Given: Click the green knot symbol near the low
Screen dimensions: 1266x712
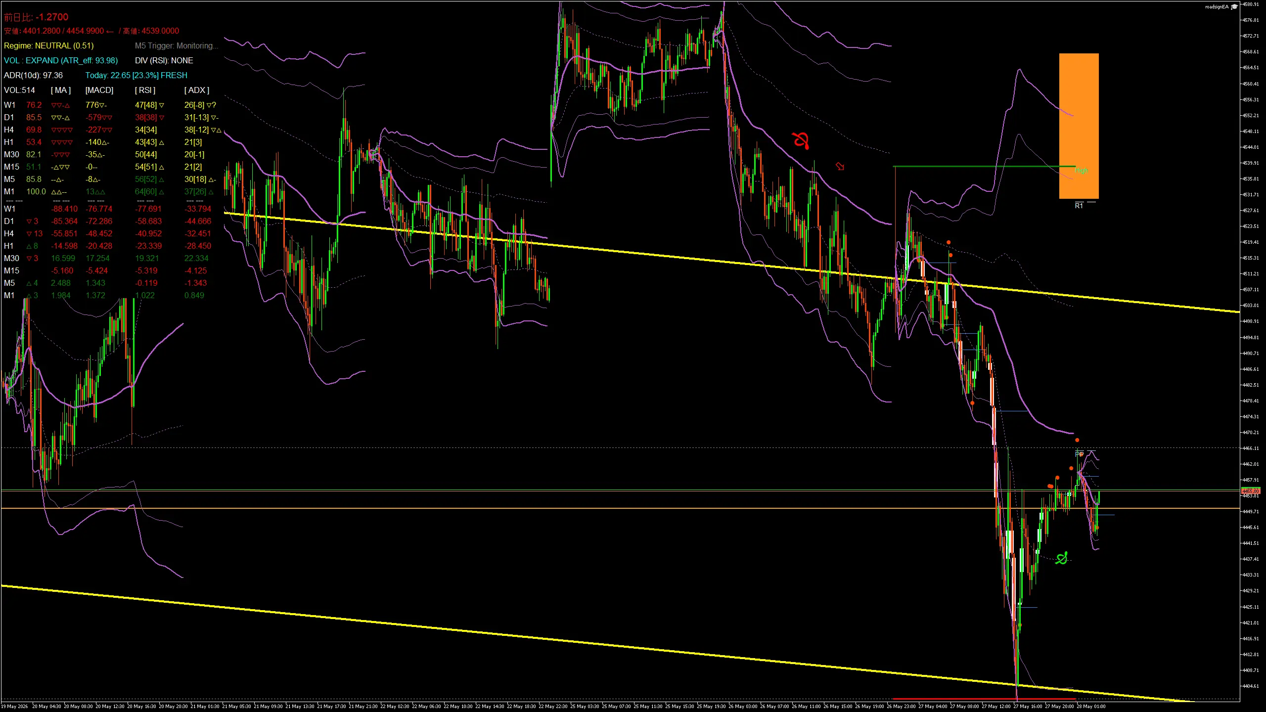Looking at the screenshot, I should click(x=1061, y=558).
